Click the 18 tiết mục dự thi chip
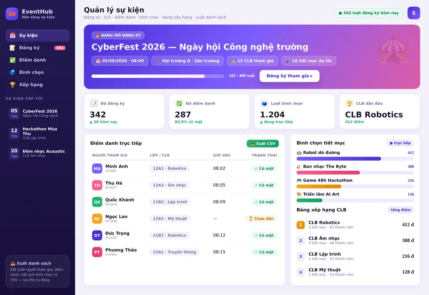This screenshot has height=295, width=429. point(309,61)
